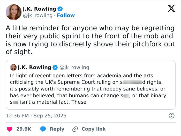The image size is (181, 136).
Task: Click small avatar in the quoted tweet
Action: pyautogui.click(x=13, y=67)
